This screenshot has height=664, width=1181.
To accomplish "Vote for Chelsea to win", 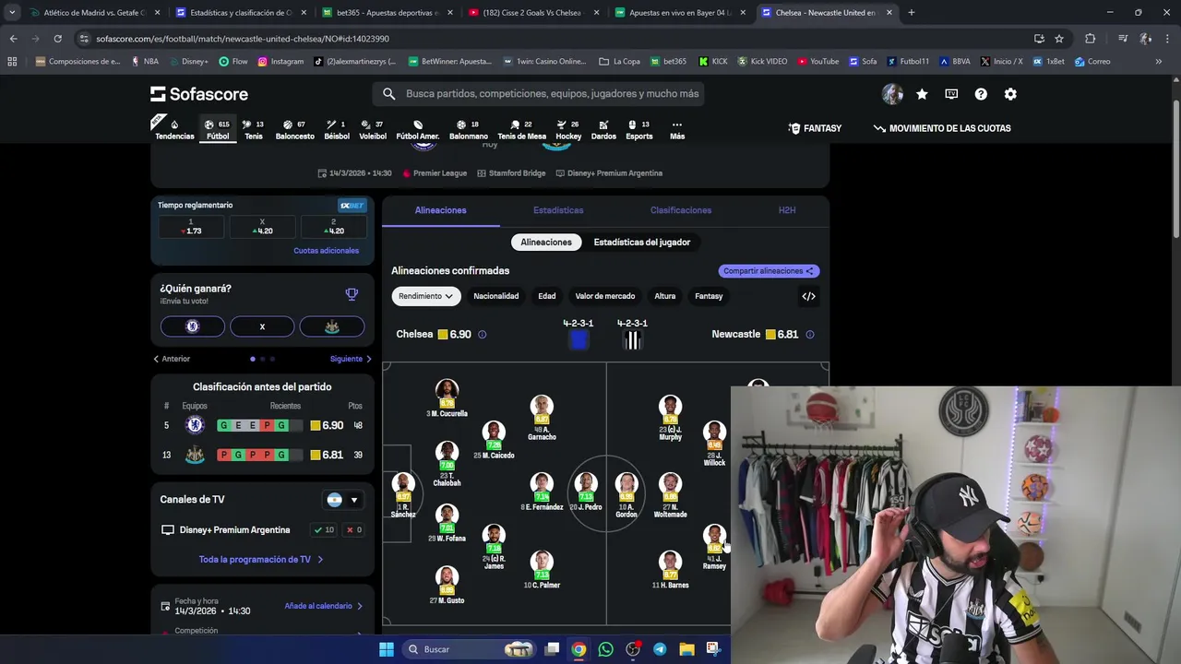I will pyautogui.click(x=192, y=326).
